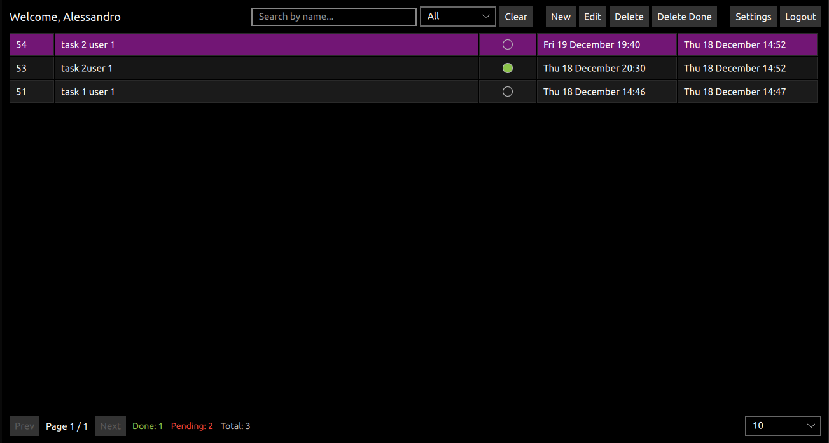Remove all completed tasks with Delete Done
The height and width of the screenshot is (443, 829).
[x=684, y=17]
